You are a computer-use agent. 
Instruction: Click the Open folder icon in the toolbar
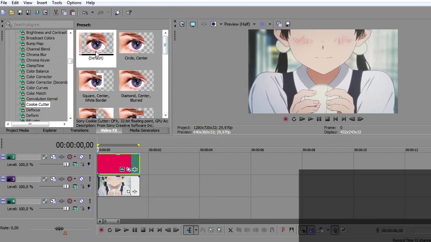click(12, 12)
